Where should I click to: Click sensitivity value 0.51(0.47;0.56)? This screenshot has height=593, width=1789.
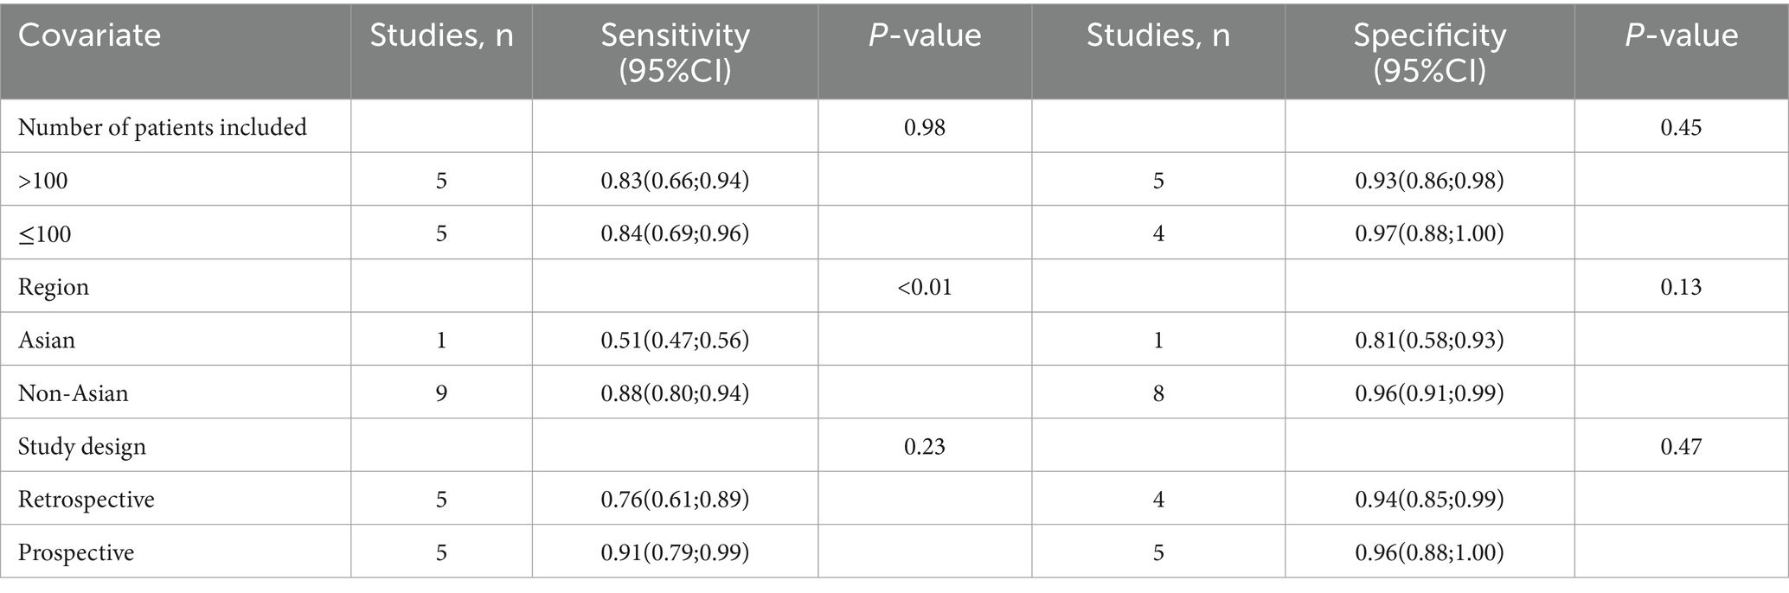(x=675, y=341)
